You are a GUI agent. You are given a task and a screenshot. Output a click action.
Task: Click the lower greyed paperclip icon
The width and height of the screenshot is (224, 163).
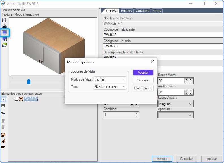tap(3, 127)
